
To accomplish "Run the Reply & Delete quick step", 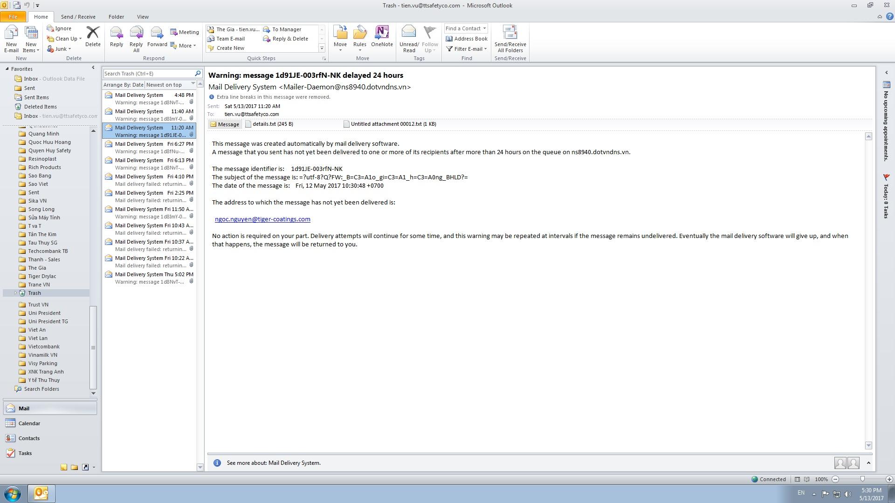I will [x=286, y=39].
